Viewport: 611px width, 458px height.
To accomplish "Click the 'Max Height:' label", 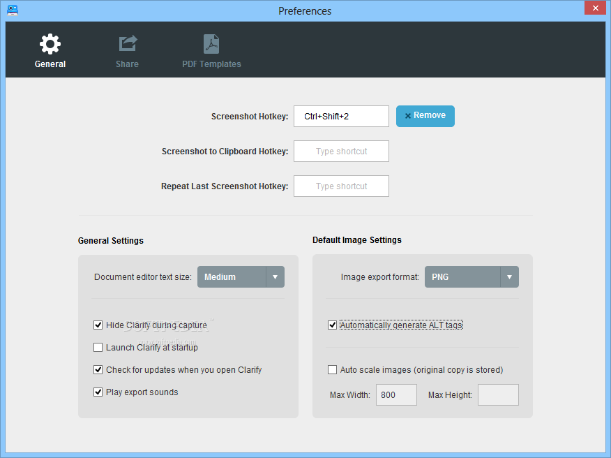I will (x=450, y=394).
